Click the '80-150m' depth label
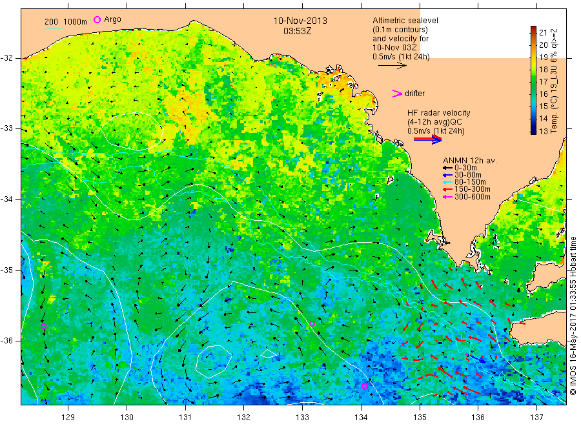 tap(470, 182)
